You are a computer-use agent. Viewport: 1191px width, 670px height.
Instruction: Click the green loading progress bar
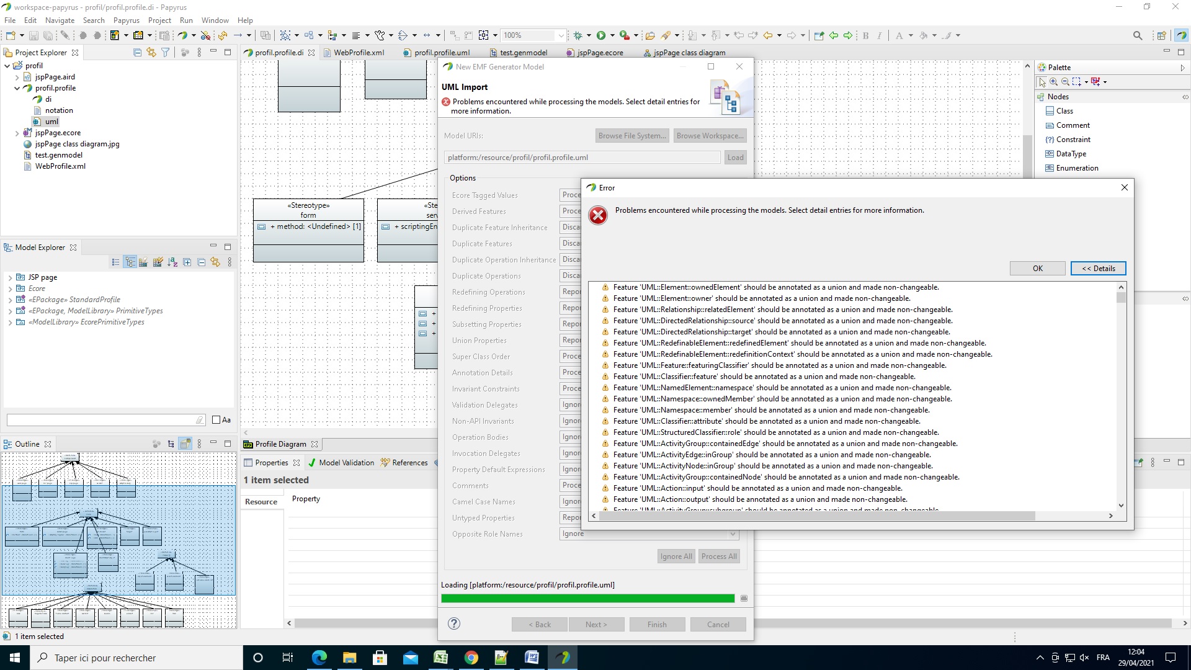click(x=587, y=599)
